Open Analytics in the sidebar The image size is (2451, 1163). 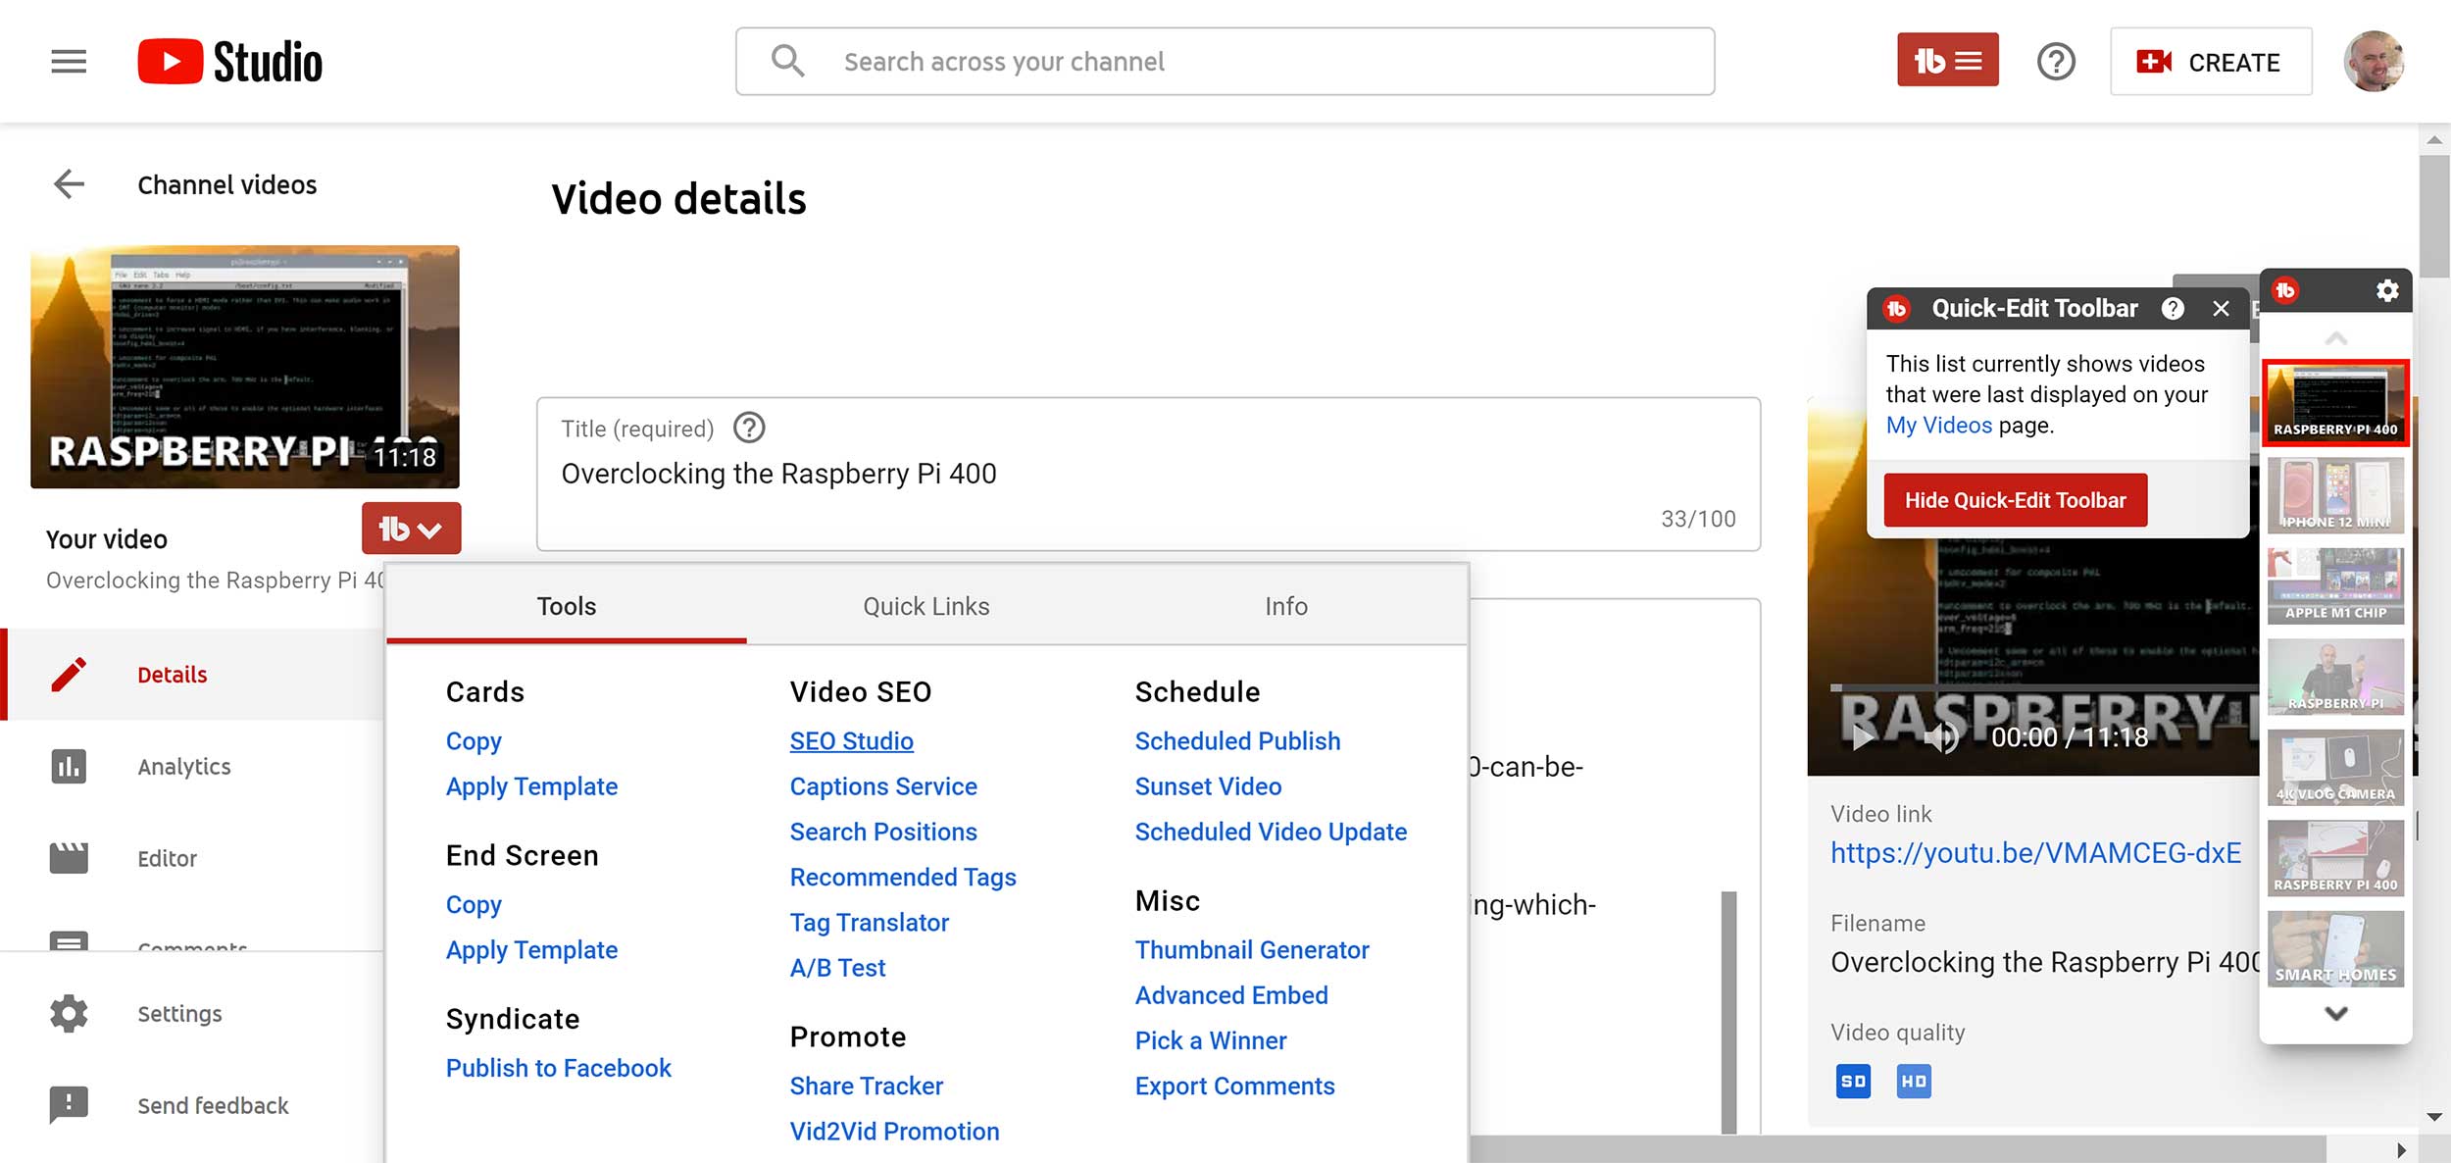pos(184,766)
